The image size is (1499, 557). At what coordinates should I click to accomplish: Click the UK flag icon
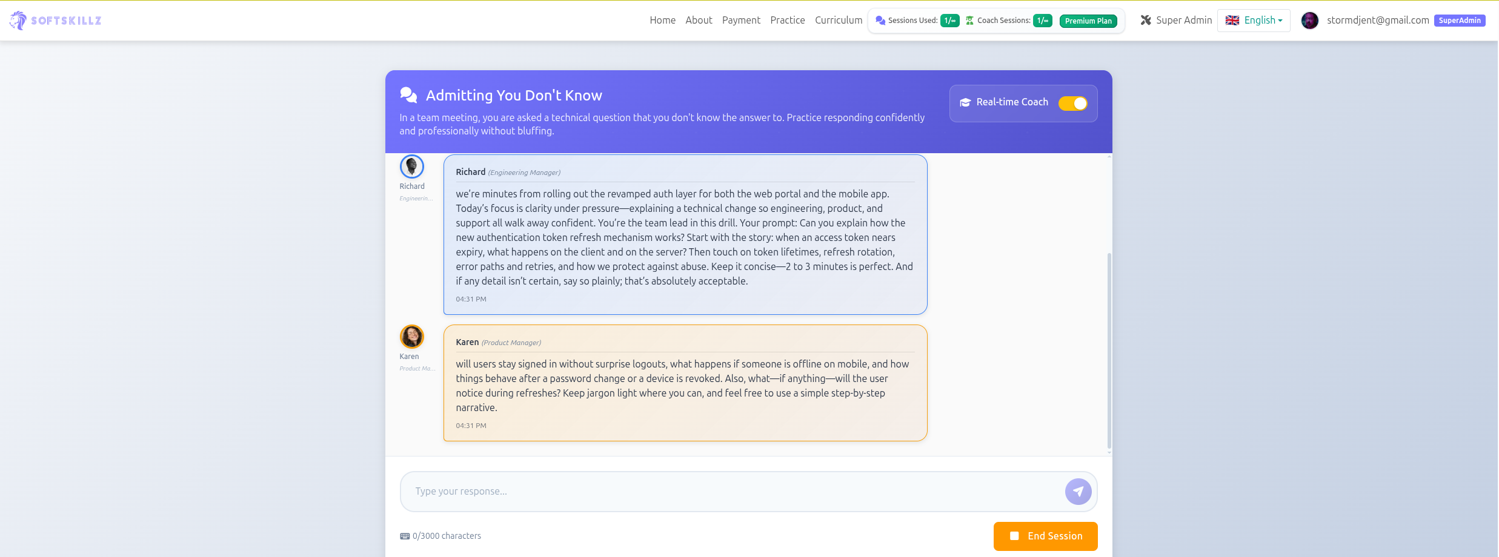pyautogui.click(x=1232, y=21)
